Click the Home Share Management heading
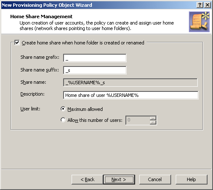 click(41, 17)
